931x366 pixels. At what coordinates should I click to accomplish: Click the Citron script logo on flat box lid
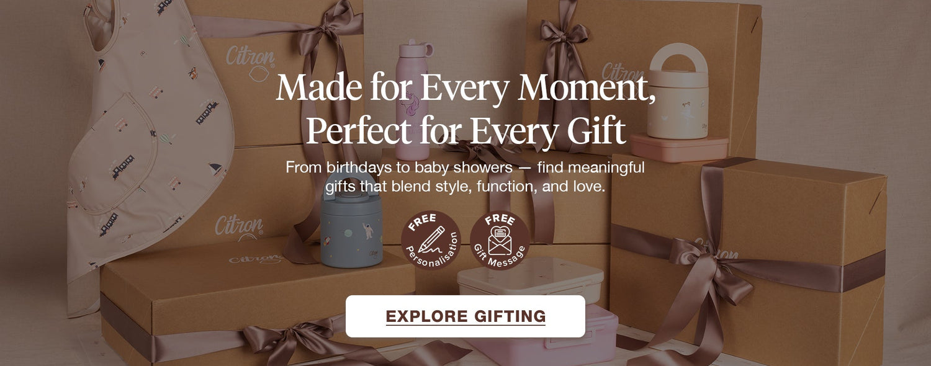tap(255, 256)
